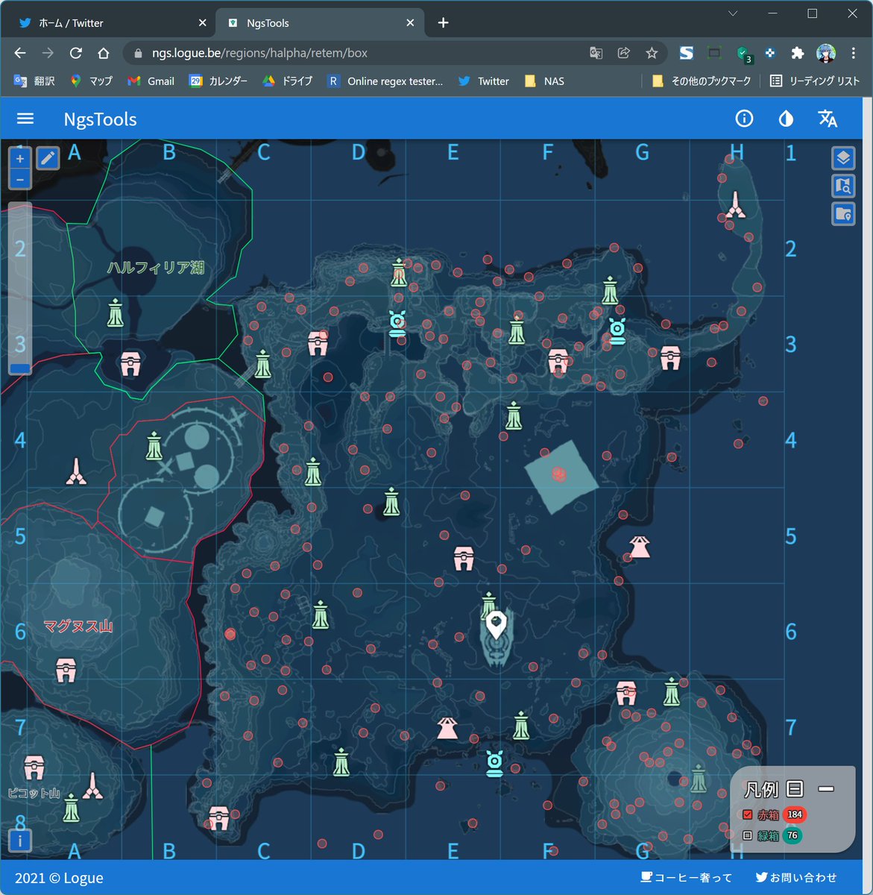Bookmark this page with the star icon
This screenshot has width=873, height=895.
pos(652,53)
